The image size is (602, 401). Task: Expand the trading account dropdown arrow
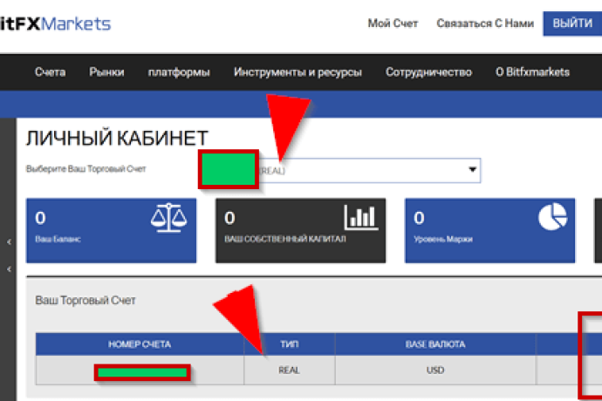click(x=473, y=170)
